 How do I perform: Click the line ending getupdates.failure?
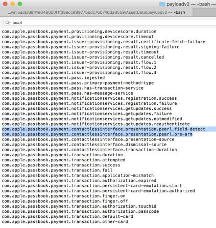click(x=87, y=113)
